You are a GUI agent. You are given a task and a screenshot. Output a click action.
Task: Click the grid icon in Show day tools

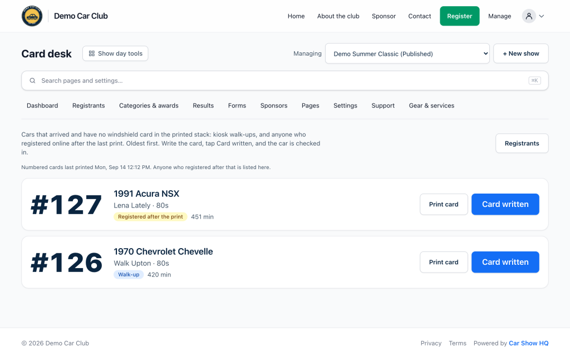[x=92, y=53]
